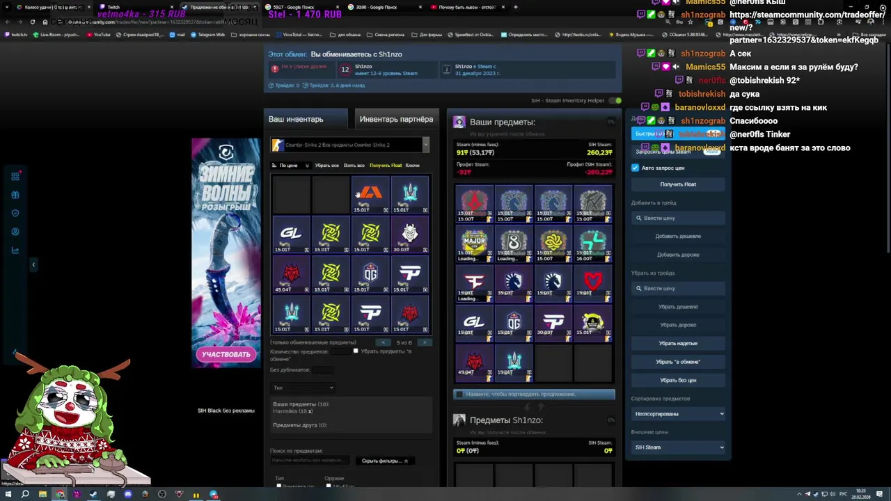The image size is (891, 501).
Task: Open the YouTube bookmark
Action: 98,34
